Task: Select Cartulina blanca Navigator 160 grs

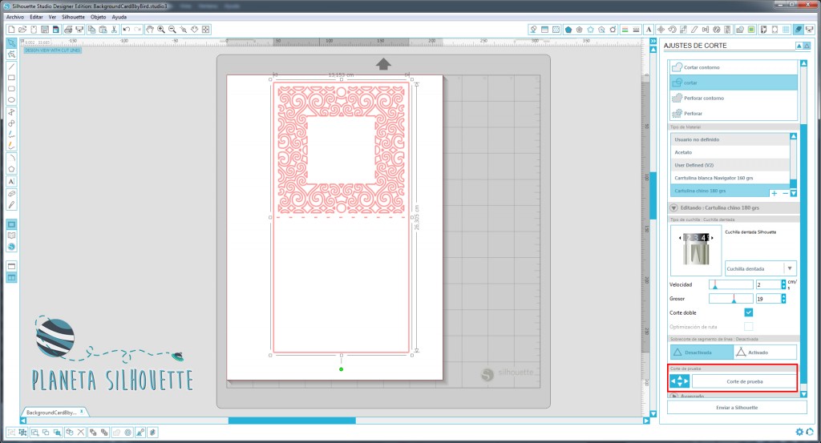Action: [730, 178]
